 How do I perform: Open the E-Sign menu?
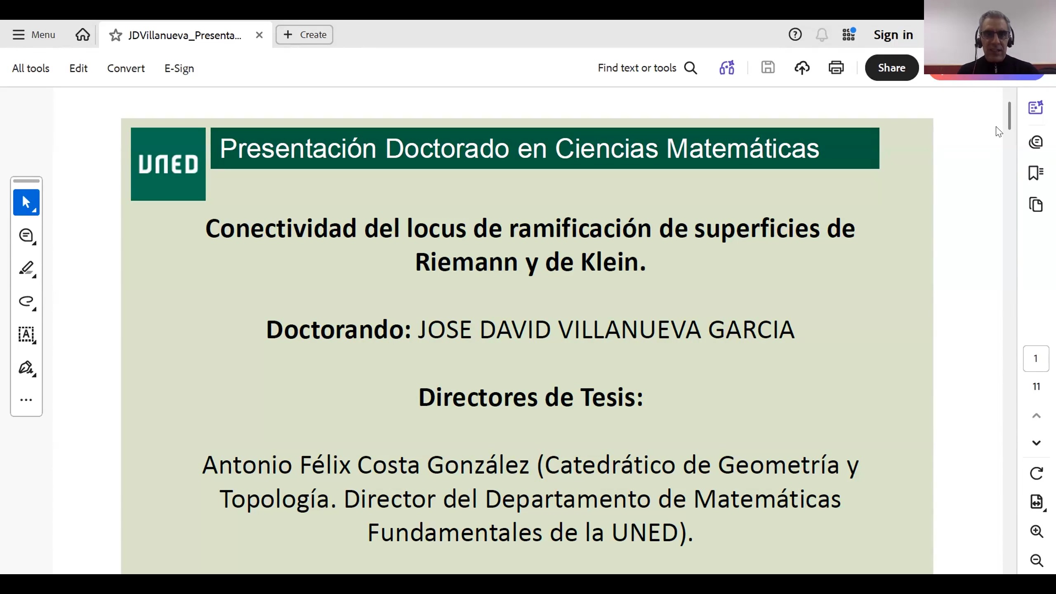click(x=179, y=68)
